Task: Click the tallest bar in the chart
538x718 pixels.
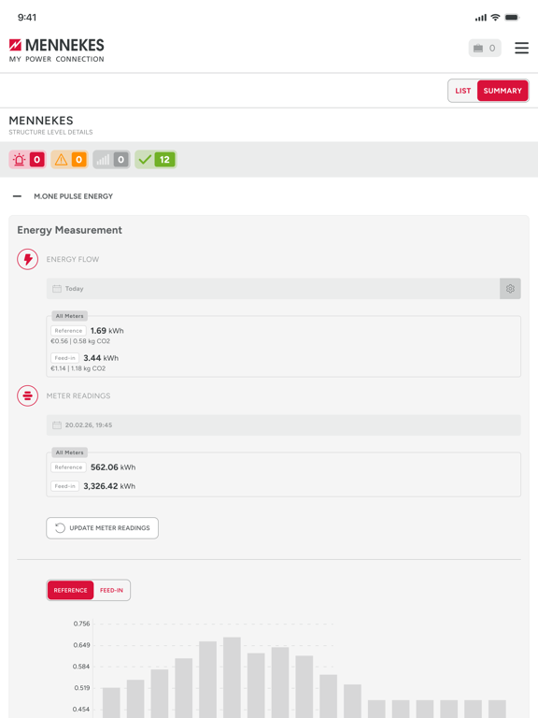Action: click(232, 677)
